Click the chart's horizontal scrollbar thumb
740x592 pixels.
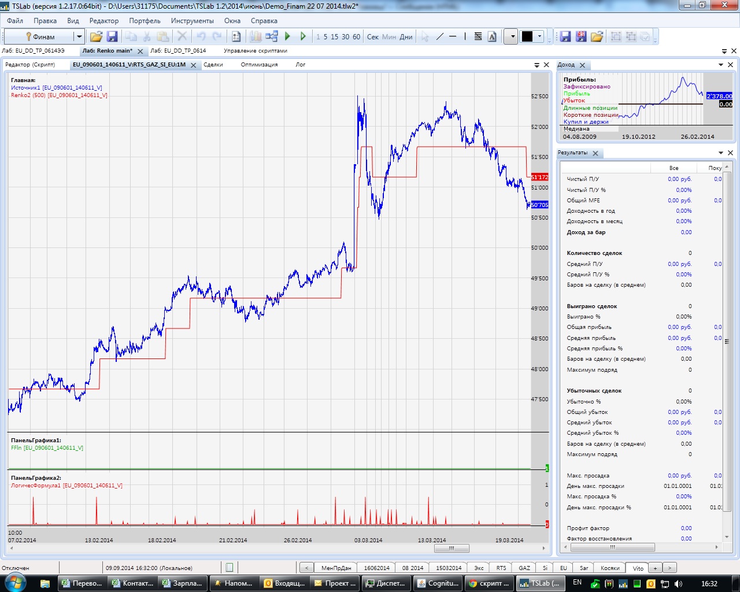click(x=452, y=548)
